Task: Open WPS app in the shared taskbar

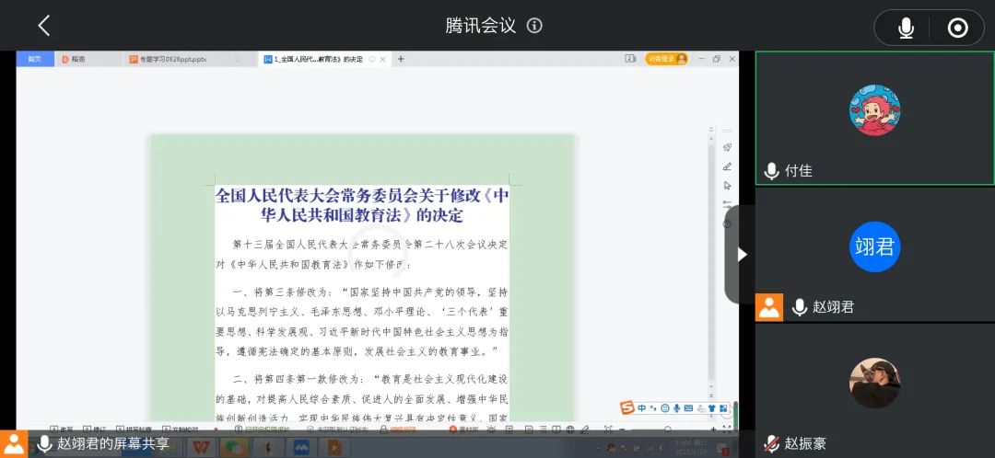Action: coord(200,448)
